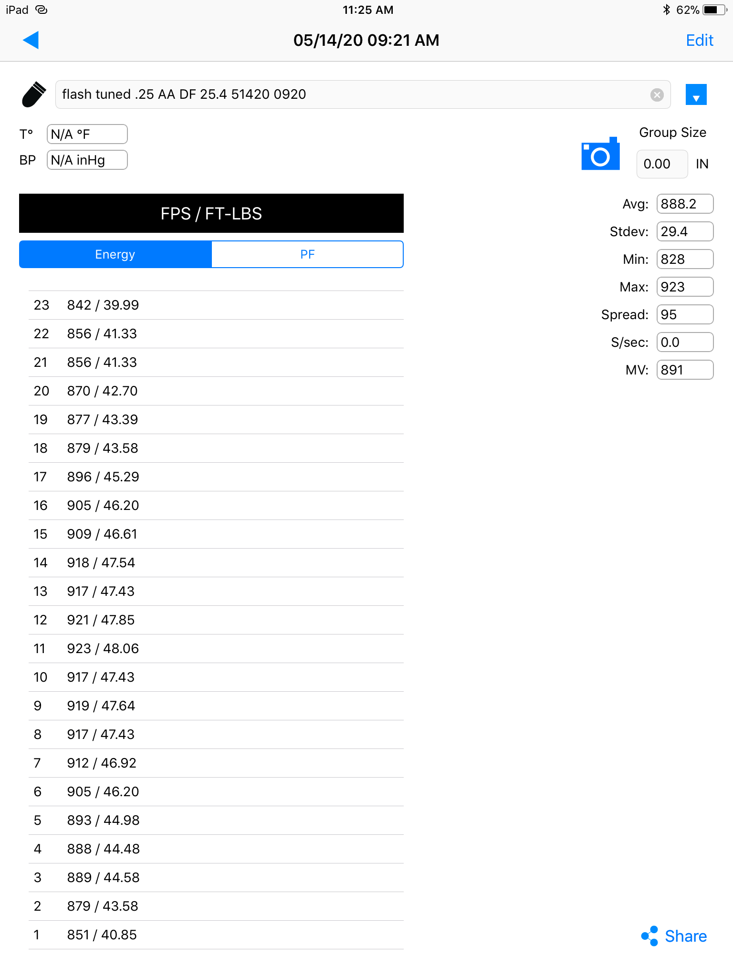
Task: Tap the Group Size 0.00 field
Action: pos(662,164)
